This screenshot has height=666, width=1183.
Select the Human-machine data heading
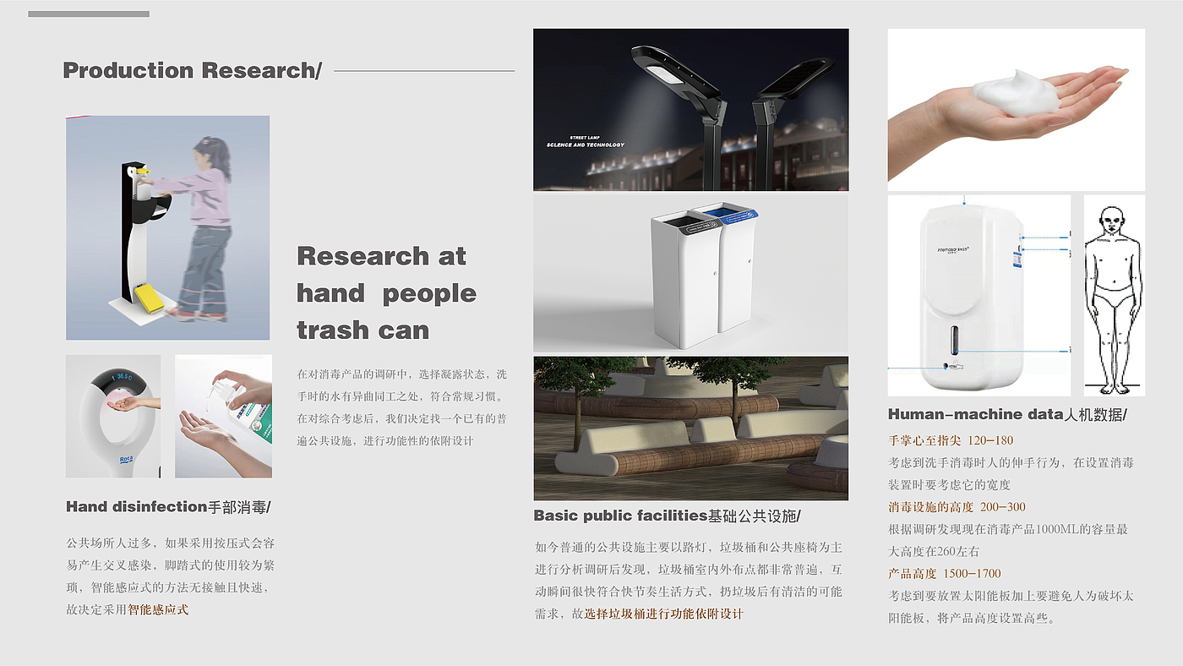pyautogui.click(x=1007, y=414)
